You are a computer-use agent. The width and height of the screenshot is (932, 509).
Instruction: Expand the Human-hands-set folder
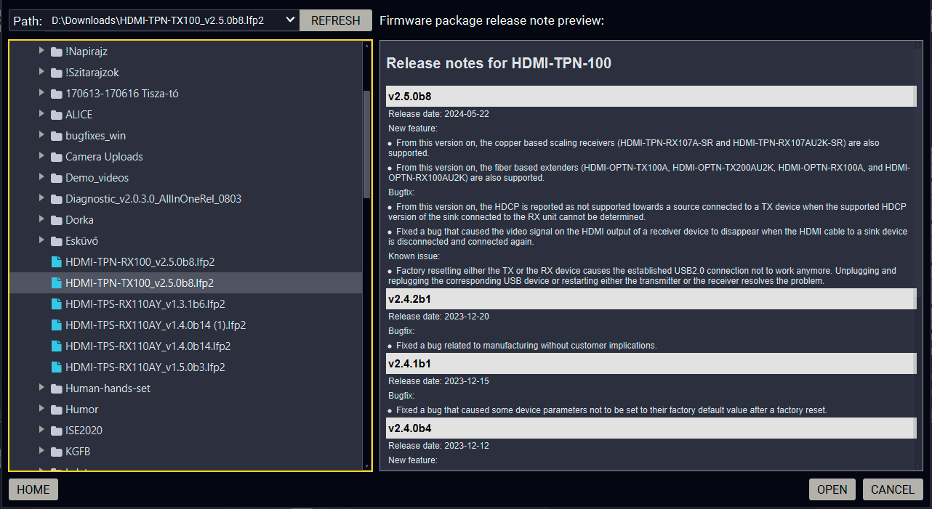tap(41, 388)
